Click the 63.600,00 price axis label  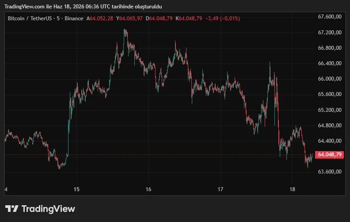click(330, 172)
